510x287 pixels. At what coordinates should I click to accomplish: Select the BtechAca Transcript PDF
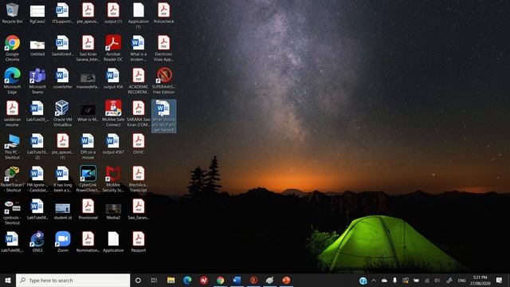[139, 179]
